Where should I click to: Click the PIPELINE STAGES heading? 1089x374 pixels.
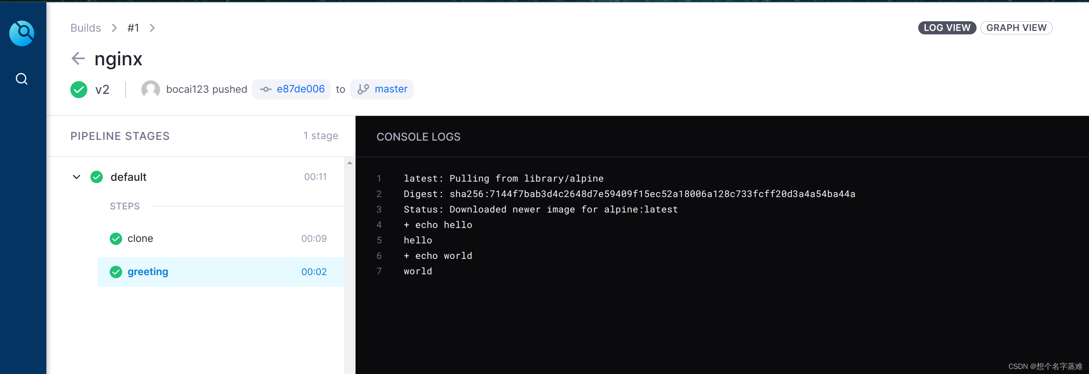120,136
